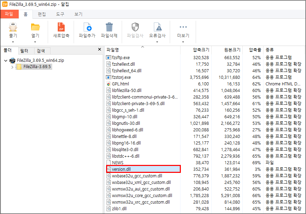Switch to the 보기 ribbon tab
This screenshot has height=214, width=306.
[78, 14]
